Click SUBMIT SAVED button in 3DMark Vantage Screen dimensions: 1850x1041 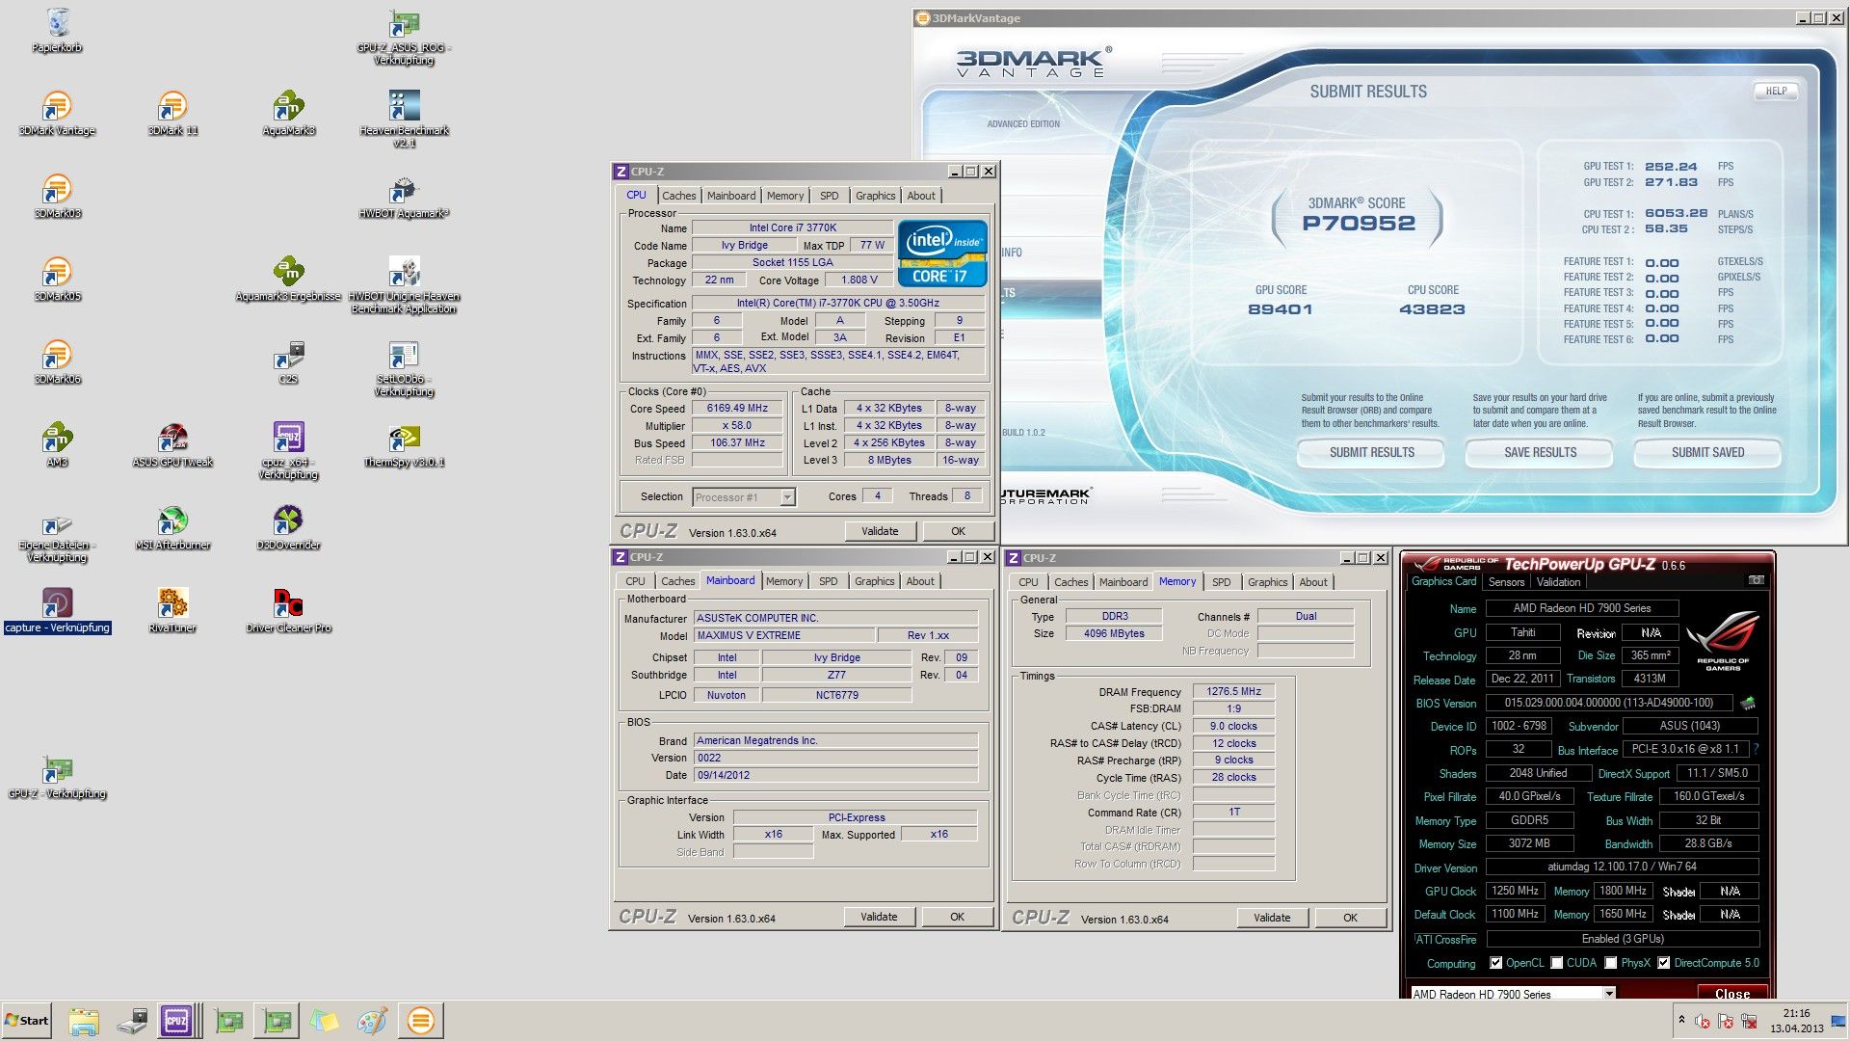tap(1707, 452)
